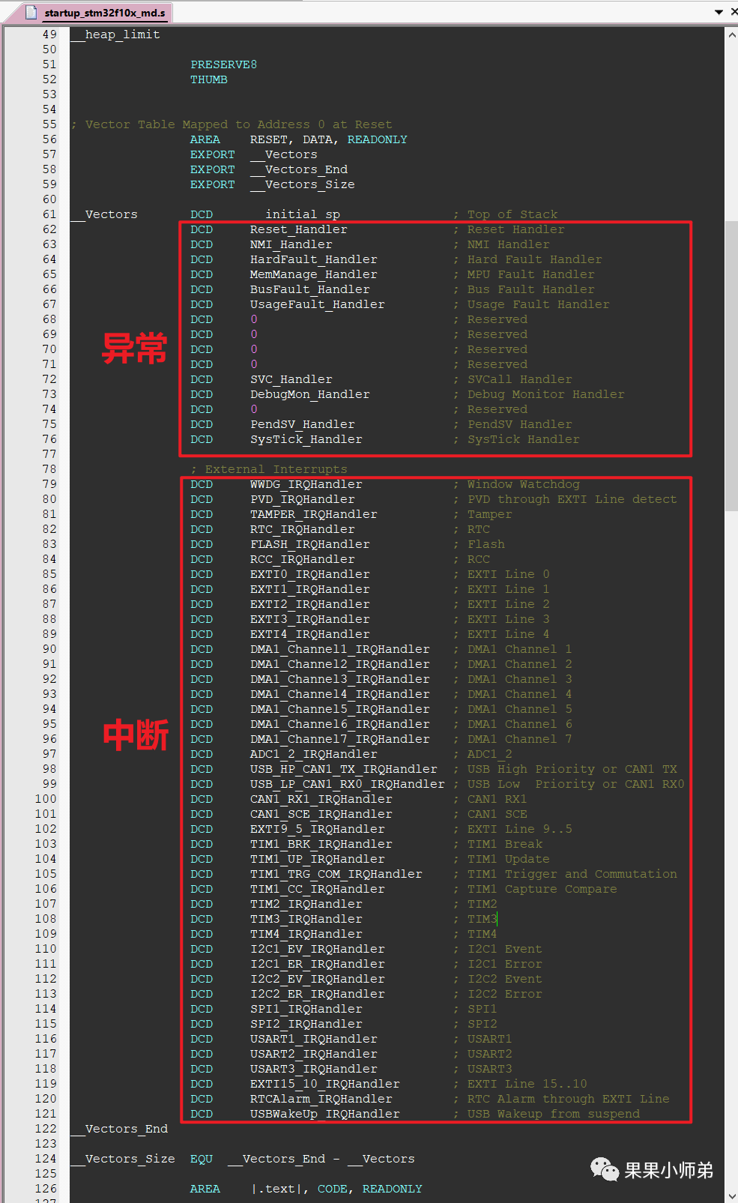
Task: Grab the vertical scrollbar thumb
Action: pos(731,367)
